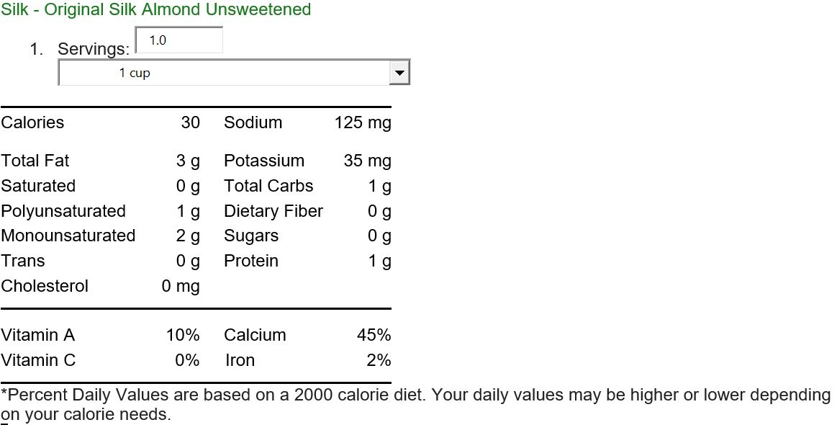Image resolution: width=837 pixels, height=425 pixels.
Task: Click the Servings quantity input field
Action: pos(179,40)
